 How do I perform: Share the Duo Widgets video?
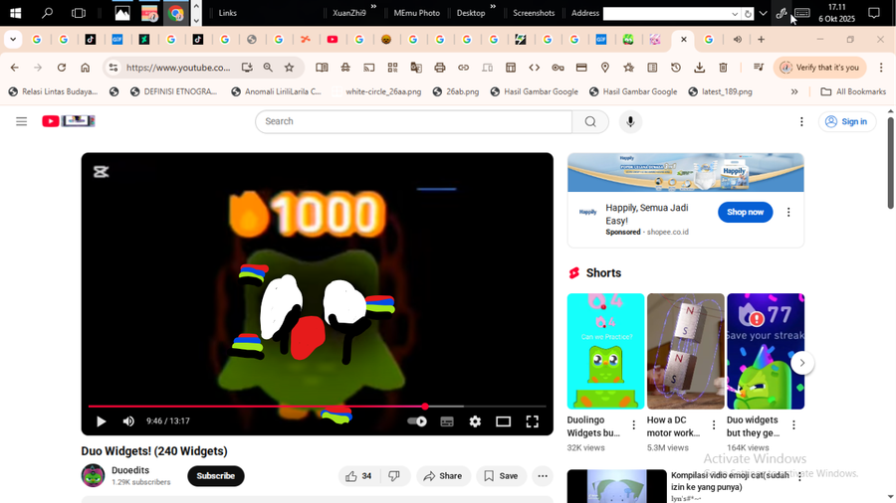pyautogui.click(x=443, y=476)
